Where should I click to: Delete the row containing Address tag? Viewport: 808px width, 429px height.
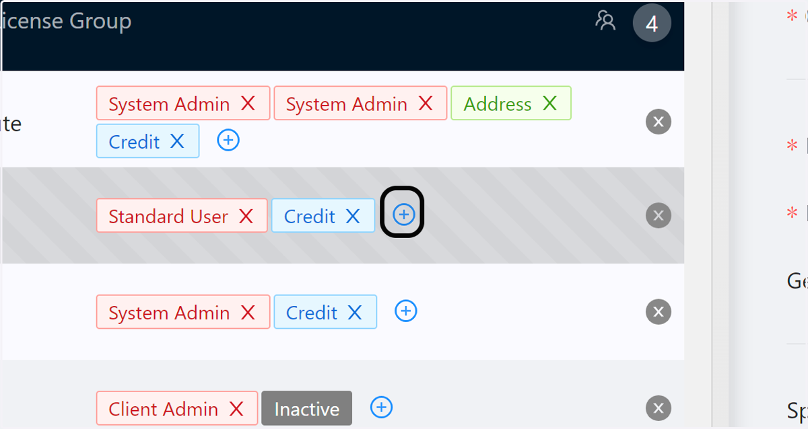pyautogui.click(x=659, y=122)
